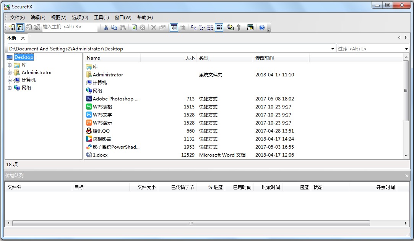414x241 pixels.
Task: Click the key icon in the toolbar
Action: 239,27
